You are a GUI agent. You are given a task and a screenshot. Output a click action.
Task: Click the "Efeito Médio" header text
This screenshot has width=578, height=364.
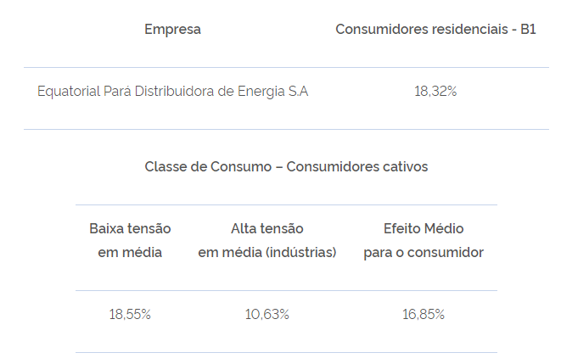[x=424, y=228]
